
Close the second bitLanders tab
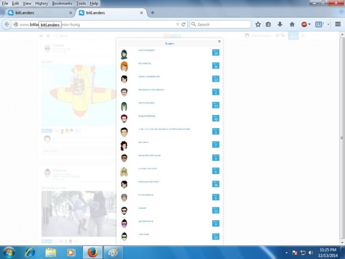coord(141,13)
